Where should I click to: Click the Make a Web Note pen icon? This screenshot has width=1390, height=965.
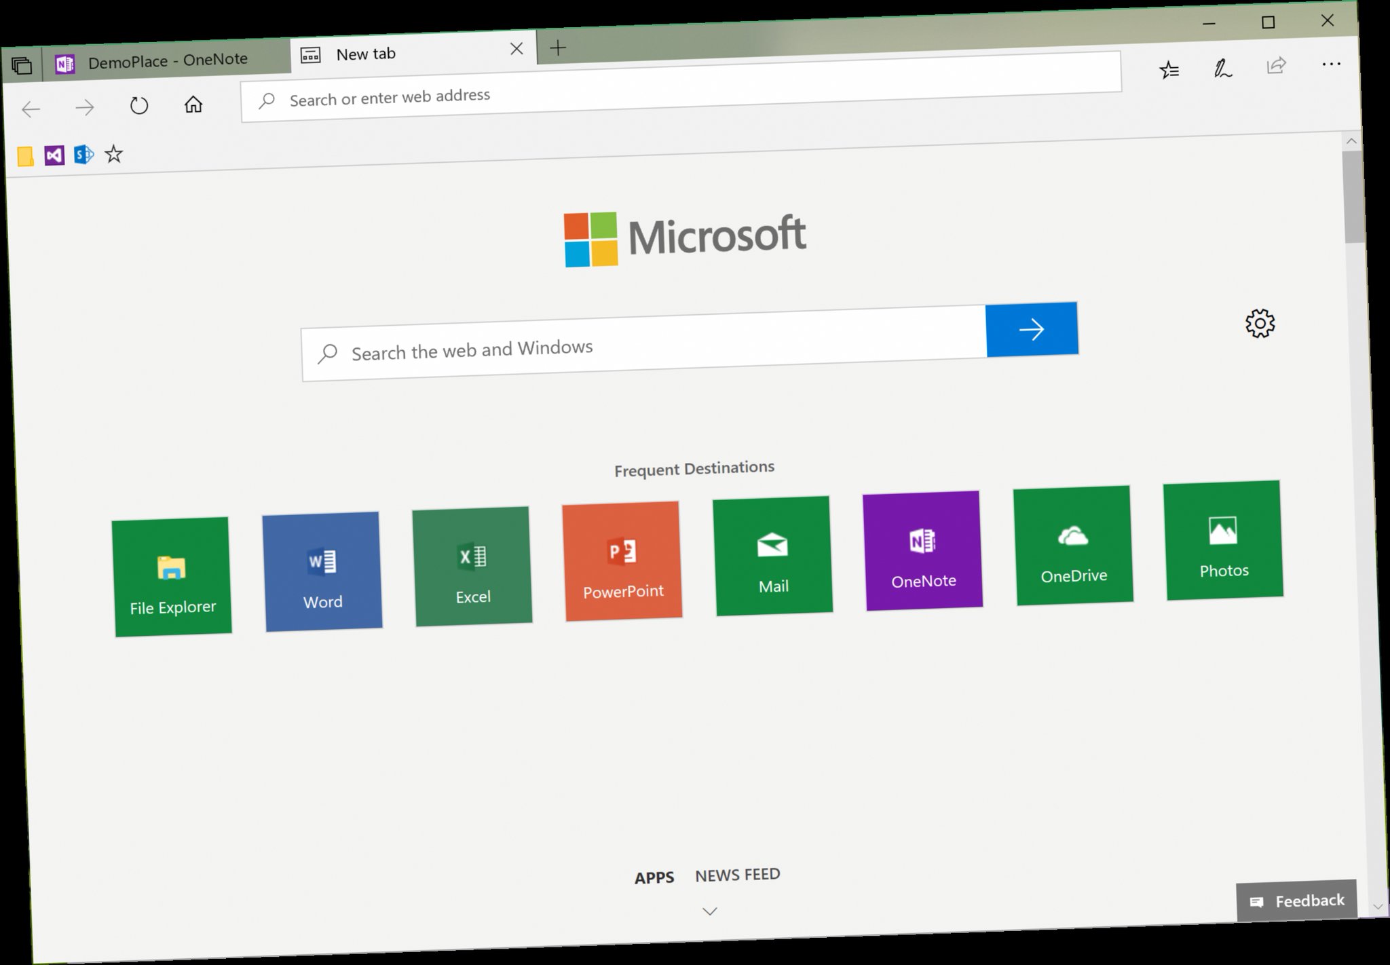click(x=1222, y=68)
